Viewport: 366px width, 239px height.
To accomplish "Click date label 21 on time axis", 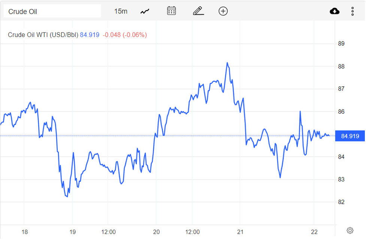I will click(241, 232).
